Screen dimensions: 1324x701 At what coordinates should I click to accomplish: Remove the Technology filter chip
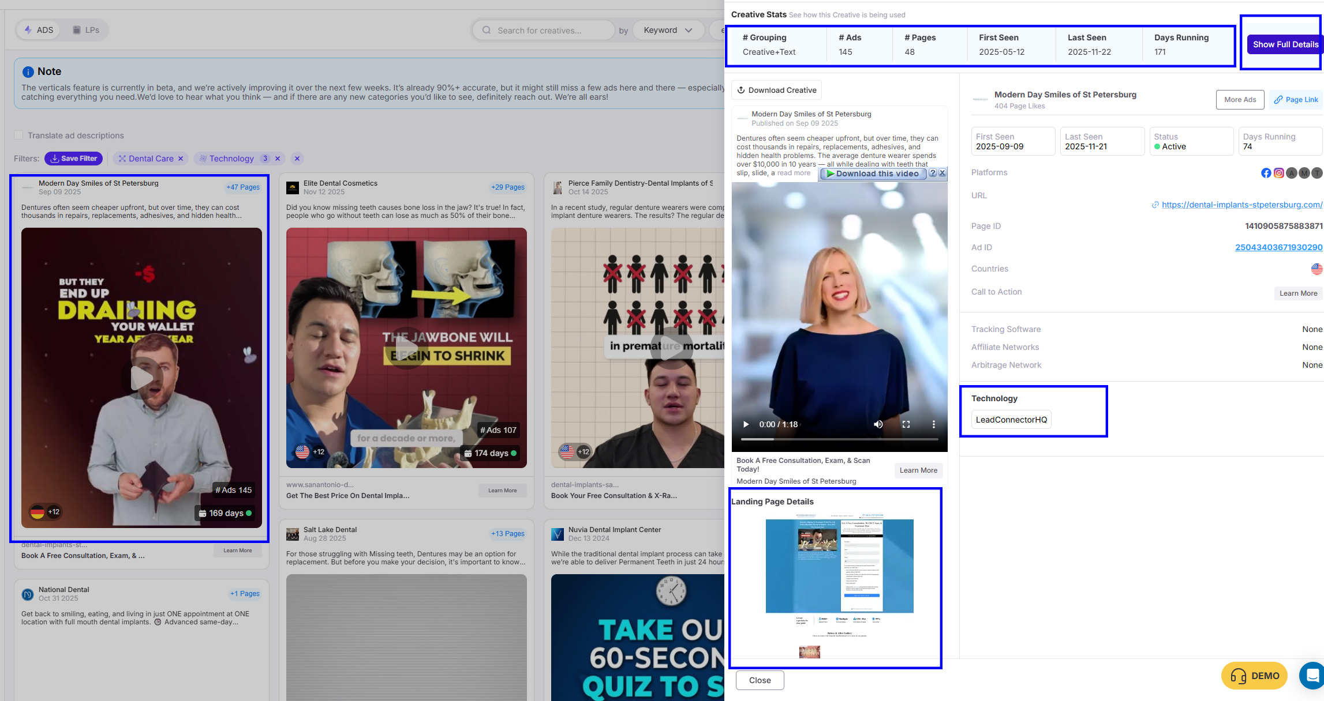[x=278, y=159]
